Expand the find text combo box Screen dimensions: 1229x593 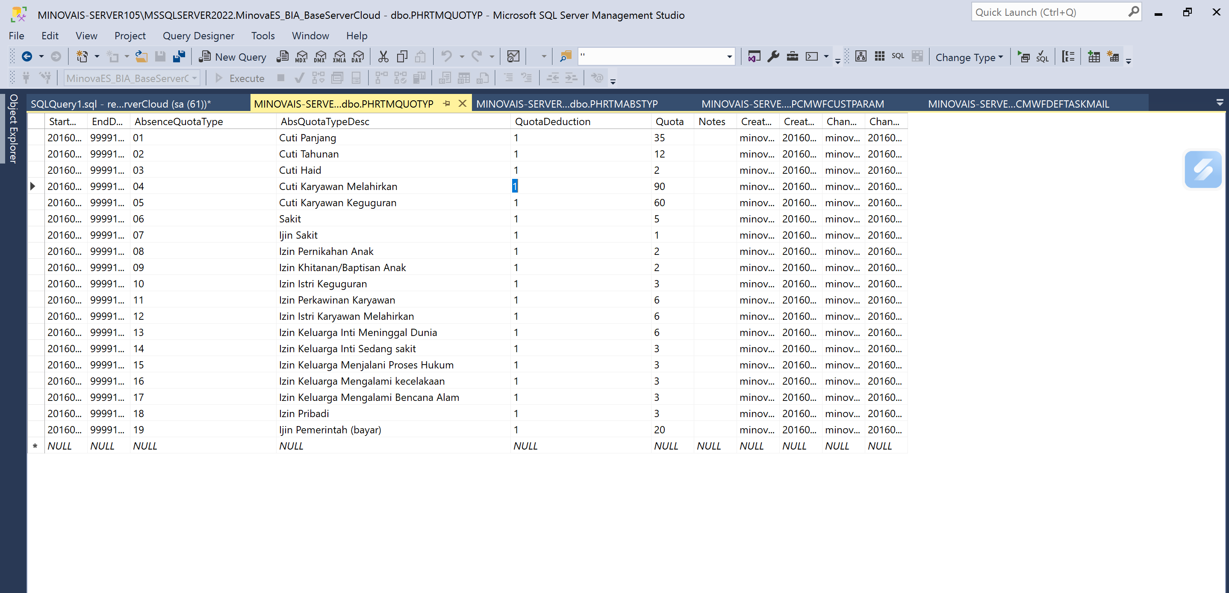[x=729, y=57]
